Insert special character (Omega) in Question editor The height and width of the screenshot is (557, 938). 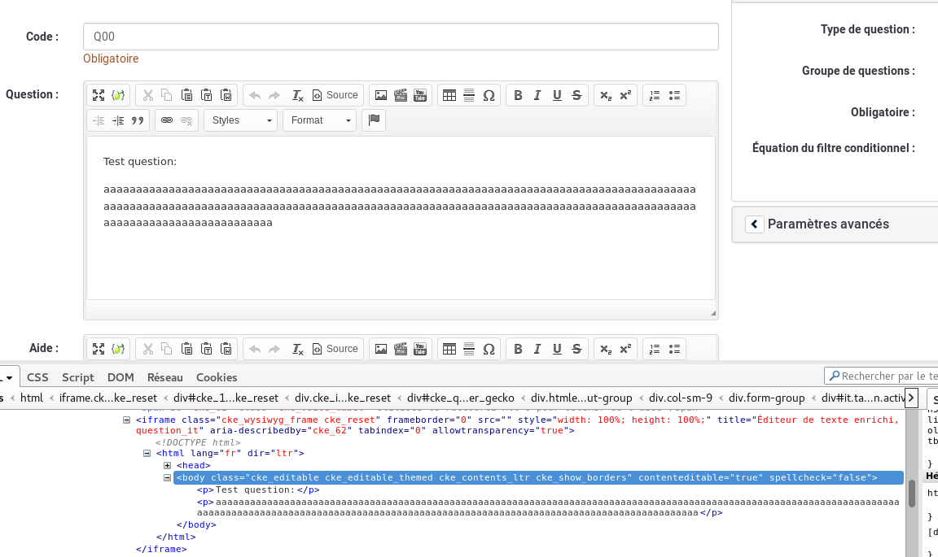click(x=489, y=95)
